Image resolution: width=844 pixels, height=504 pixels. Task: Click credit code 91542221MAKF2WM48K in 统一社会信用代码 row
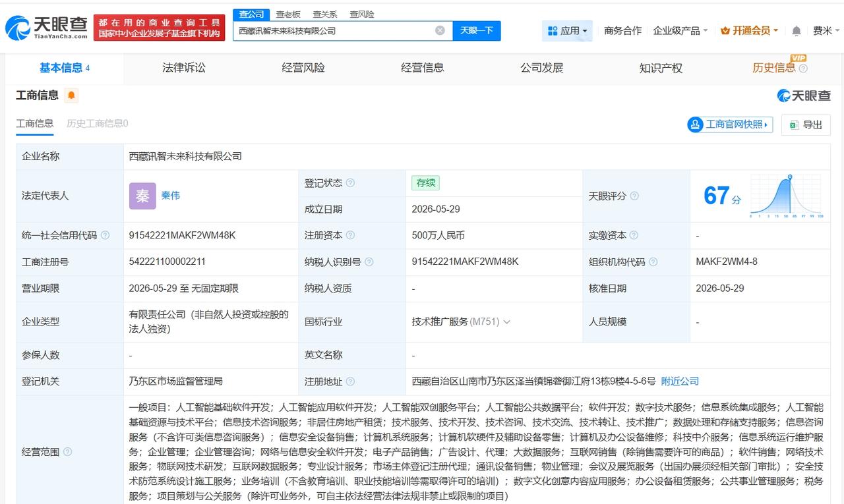182,235
